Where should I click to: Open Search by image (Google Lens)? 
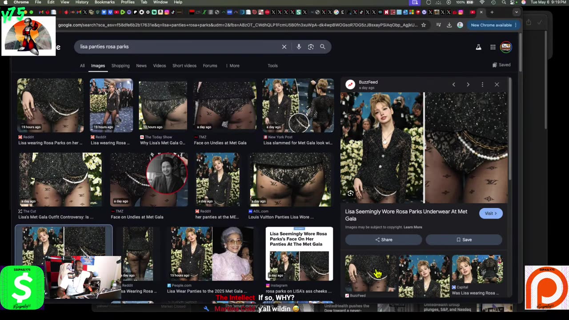click(311, 47)
